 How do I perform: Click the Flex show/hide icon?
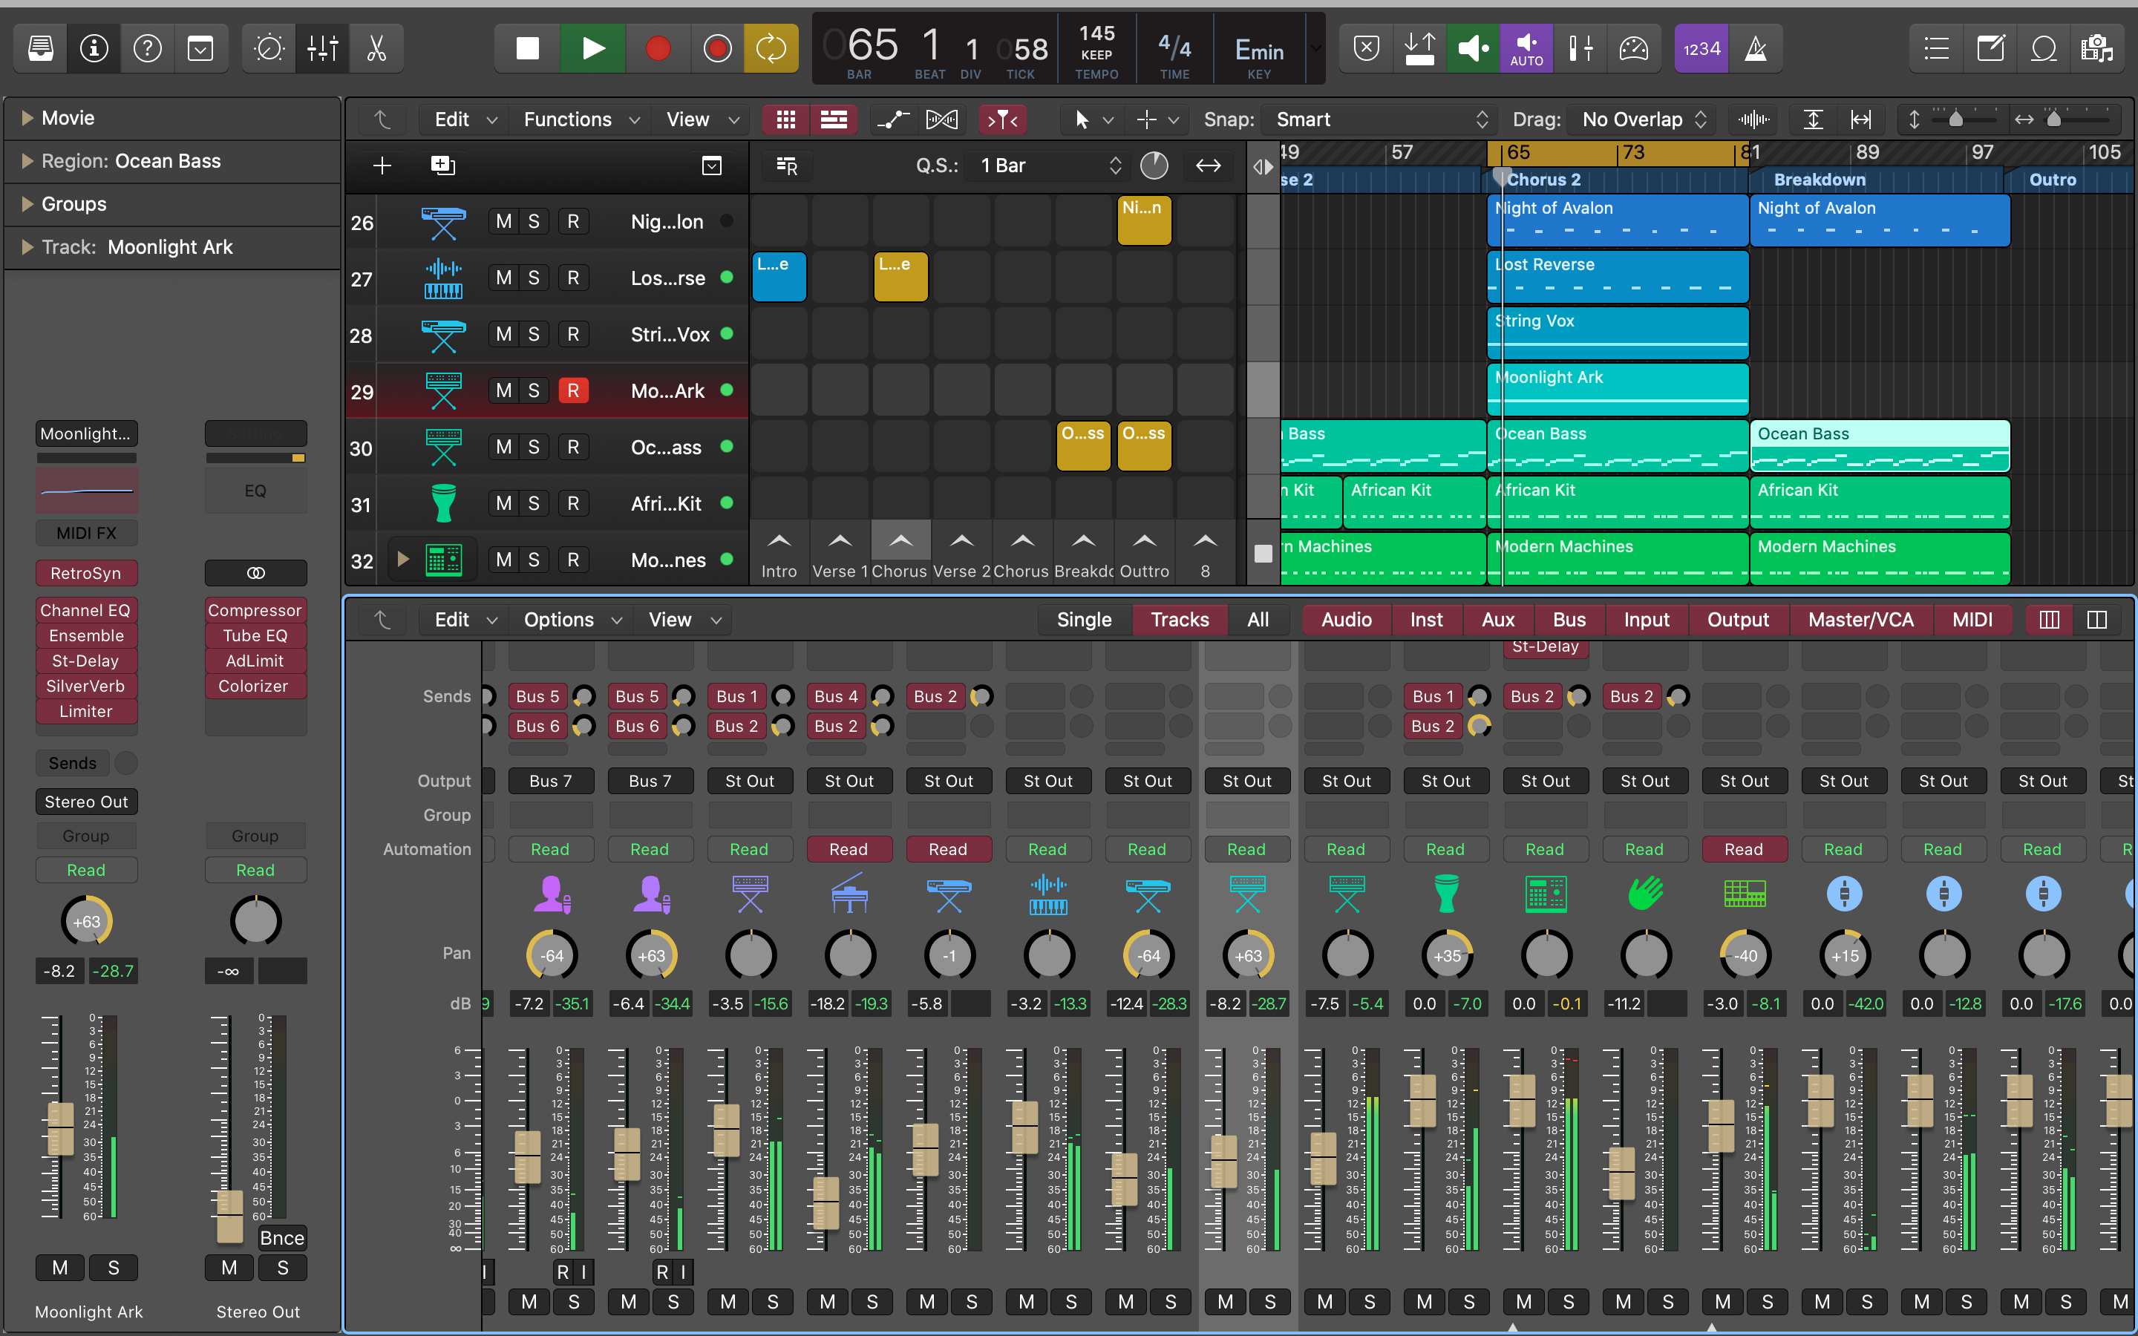(x=941, y=119)
